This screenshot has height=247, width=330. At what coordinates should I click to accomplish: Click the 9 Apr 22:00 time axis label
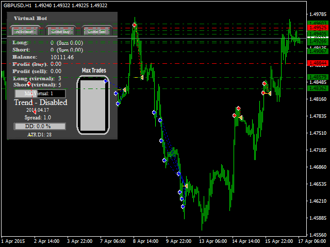(179, 241)
